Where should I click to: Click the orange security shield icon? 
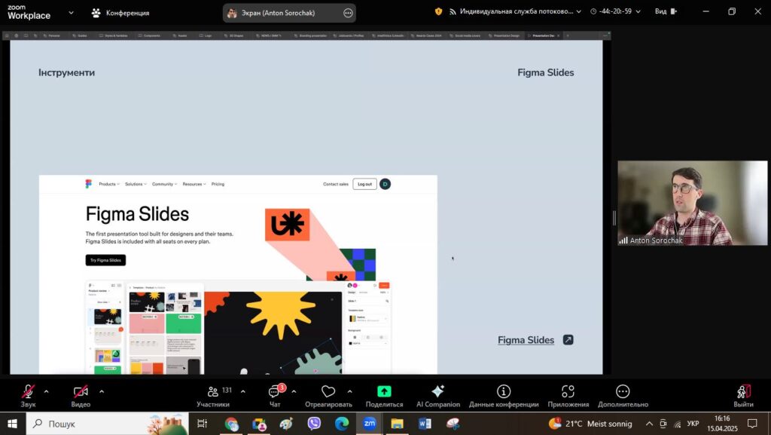tap(438, 11)
